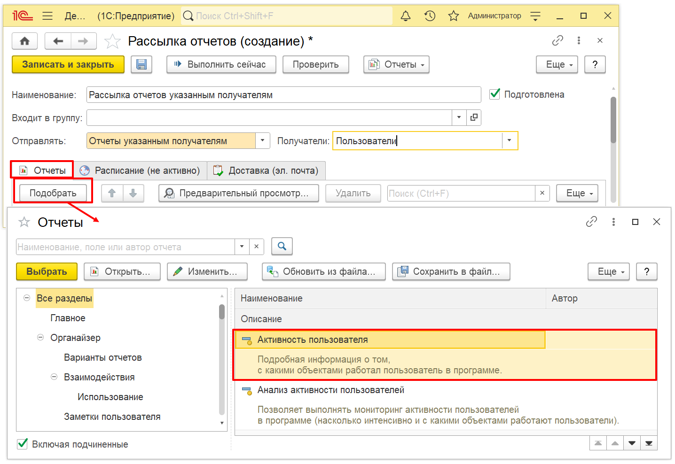Switch to the Отчеты tab
Screen dimensions: 675x464
pyautogui.click(x=42, y=170)
